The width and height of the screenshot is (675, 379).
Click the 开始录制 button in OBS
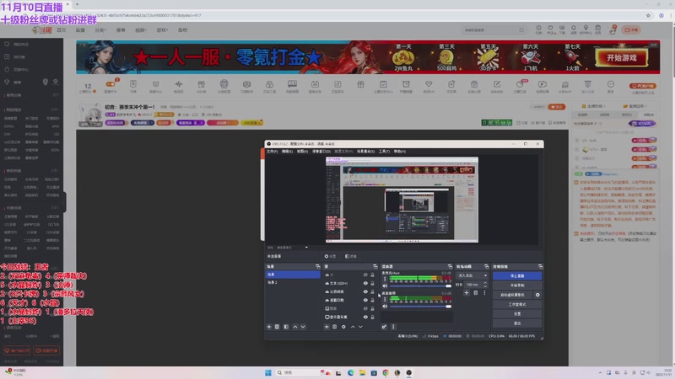(x=517, y=286)
